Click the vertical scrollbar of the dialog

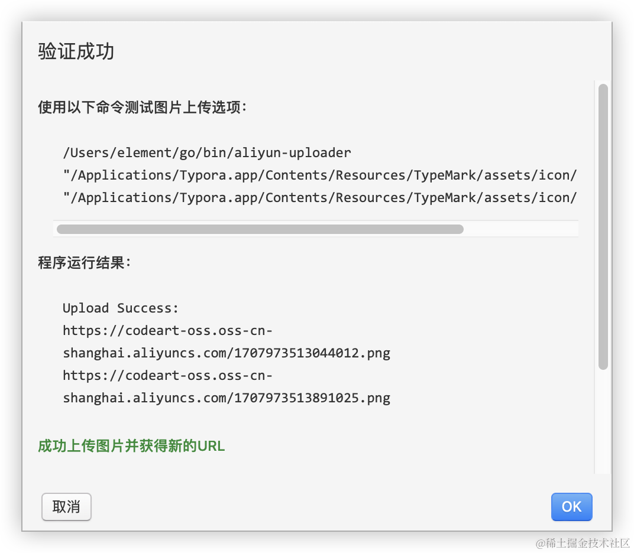pyautogui.click(x=603, y=227)
